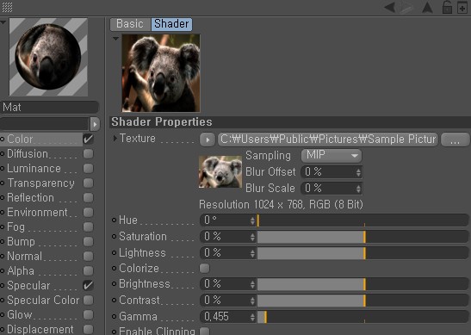Collapse the shader preview triangle
This screenshot has width=471, height=335.
(x=115, y=39)
